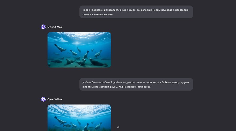Open the first generated seals image
This screenshot has height=131, width=236.
79,50
